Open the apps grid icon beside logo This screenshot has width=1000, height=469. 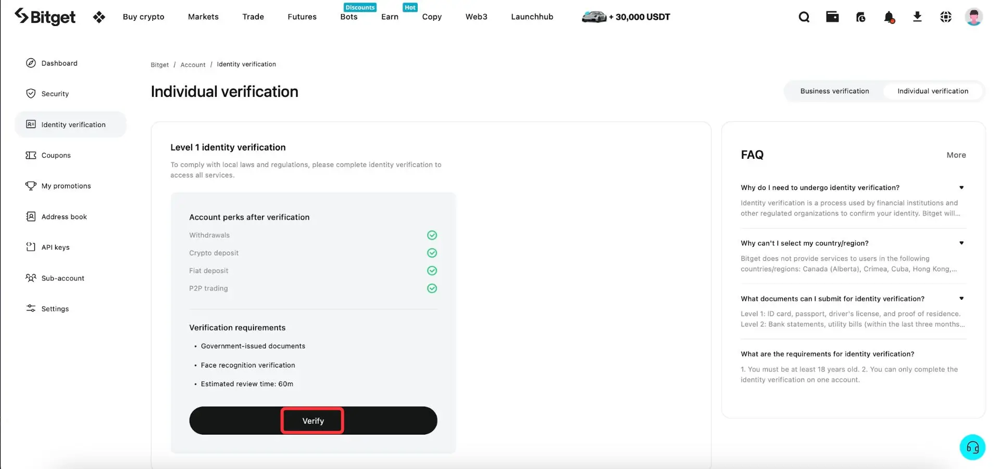click(99, 17)
